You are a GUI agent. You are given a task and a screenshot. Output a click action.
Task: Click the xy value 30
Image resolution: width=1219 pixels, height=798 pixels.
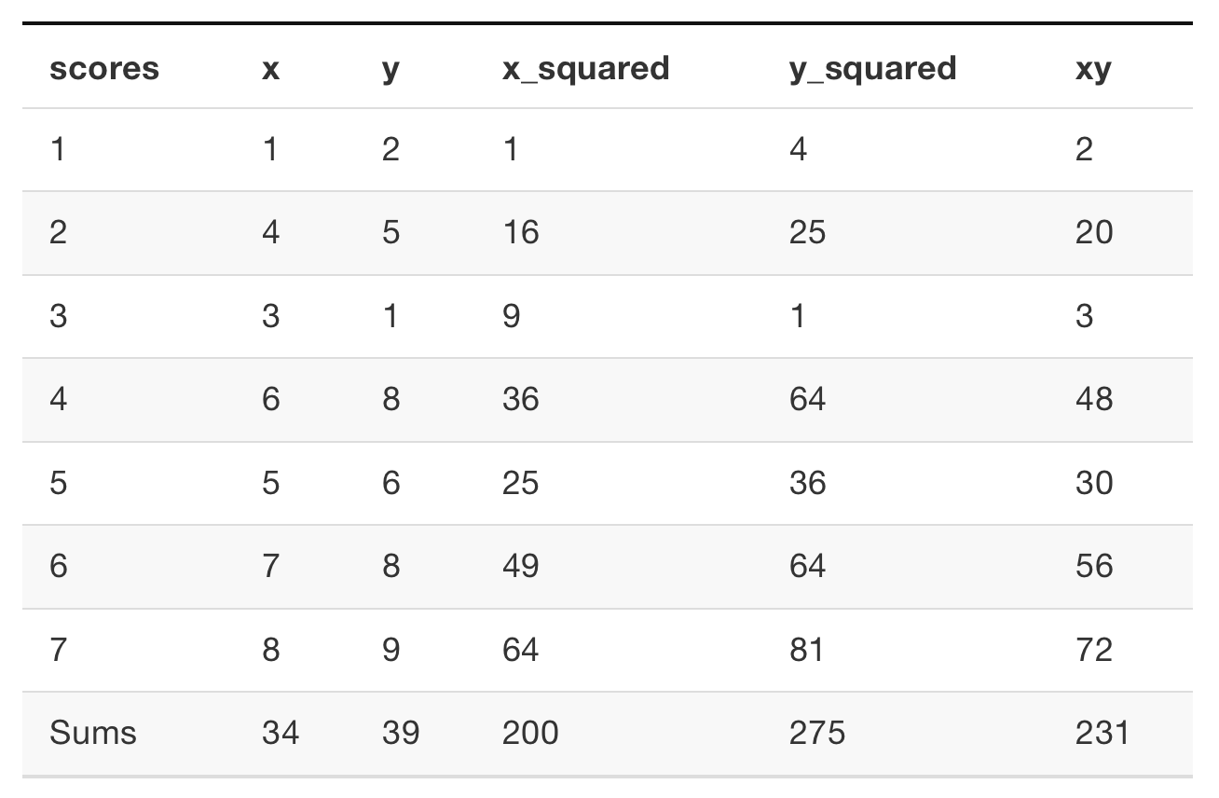point(1093,483)
